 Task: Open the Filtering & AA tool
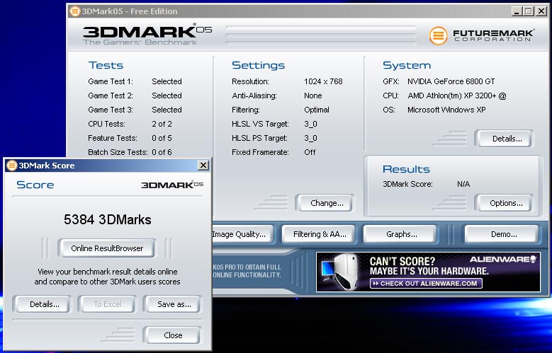[x=320, y=234]
